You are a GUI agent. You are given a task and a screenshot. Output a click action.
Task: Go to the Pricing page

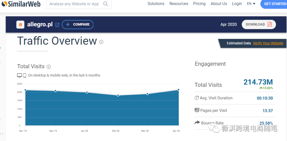click(x=199, y=4)
